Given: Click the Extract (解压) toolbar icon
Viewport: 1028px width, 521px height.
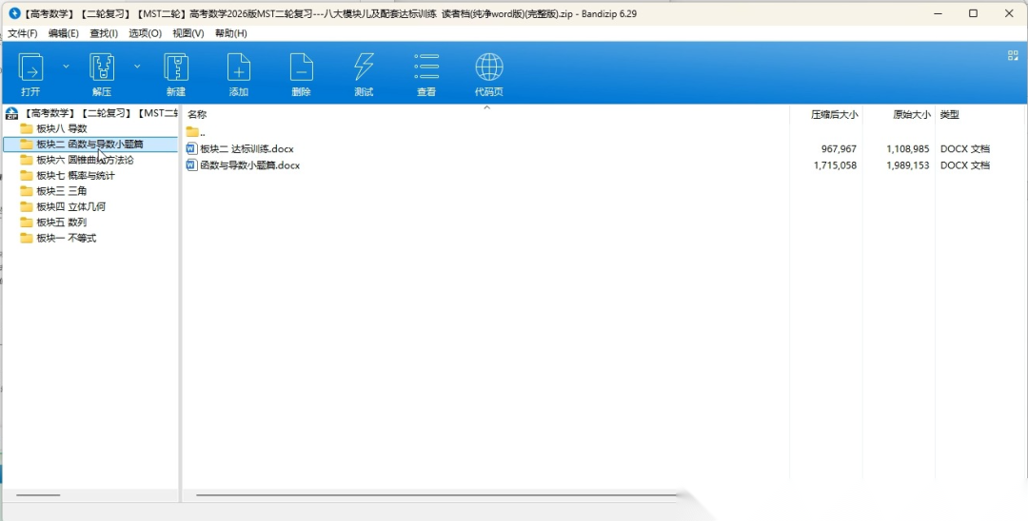Looking at the screenshot, I should (102, 68).
